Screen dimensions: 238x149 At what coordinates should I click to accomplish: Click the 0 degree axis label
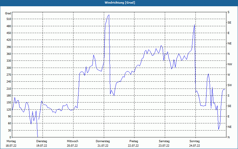tap(10, 137)
